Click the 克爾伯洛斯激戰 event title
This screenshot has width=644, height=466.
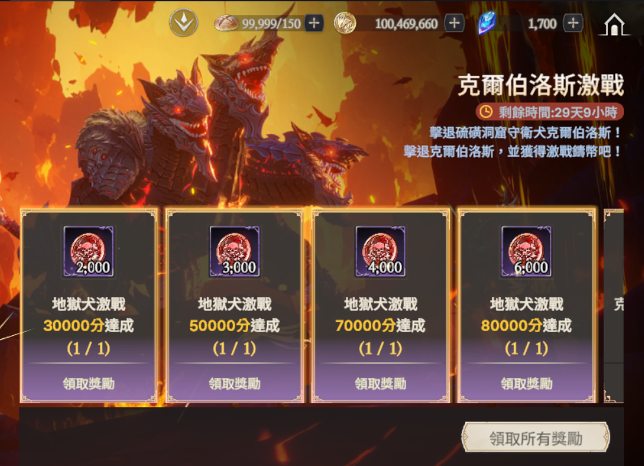point(540,85)
